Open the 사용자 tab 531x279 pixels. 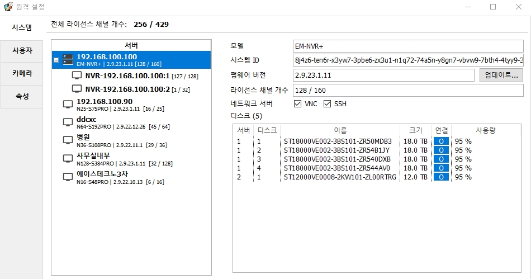(x=22, y=50)
